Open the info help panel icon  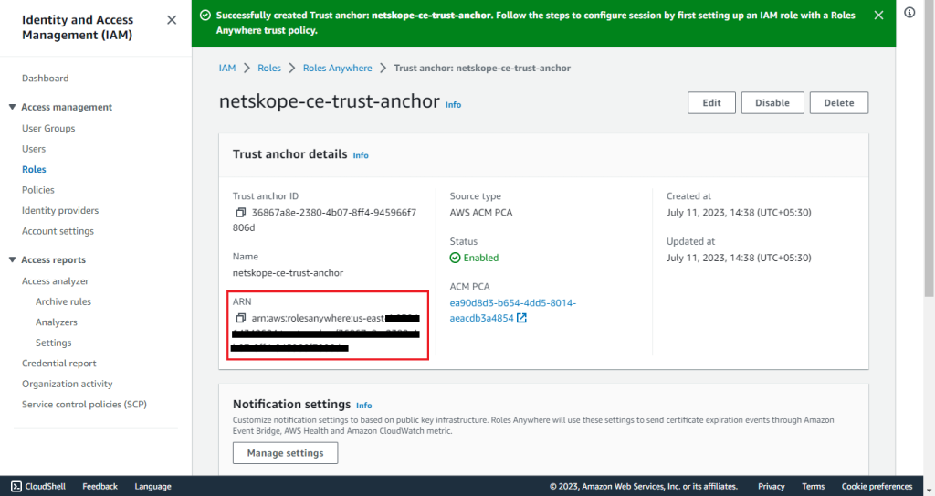[x=909, y=12]
